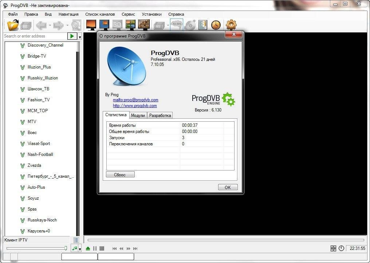Viewport: 370px width, 263px height.
Task: Skip to previous with the skip-back icon
Action: (114, 248)
